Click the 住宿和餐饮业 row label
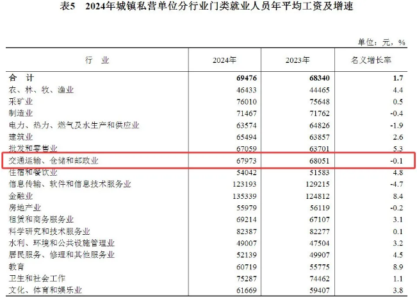Viewport: 417px width, 297px height. (x=33, y=172)
